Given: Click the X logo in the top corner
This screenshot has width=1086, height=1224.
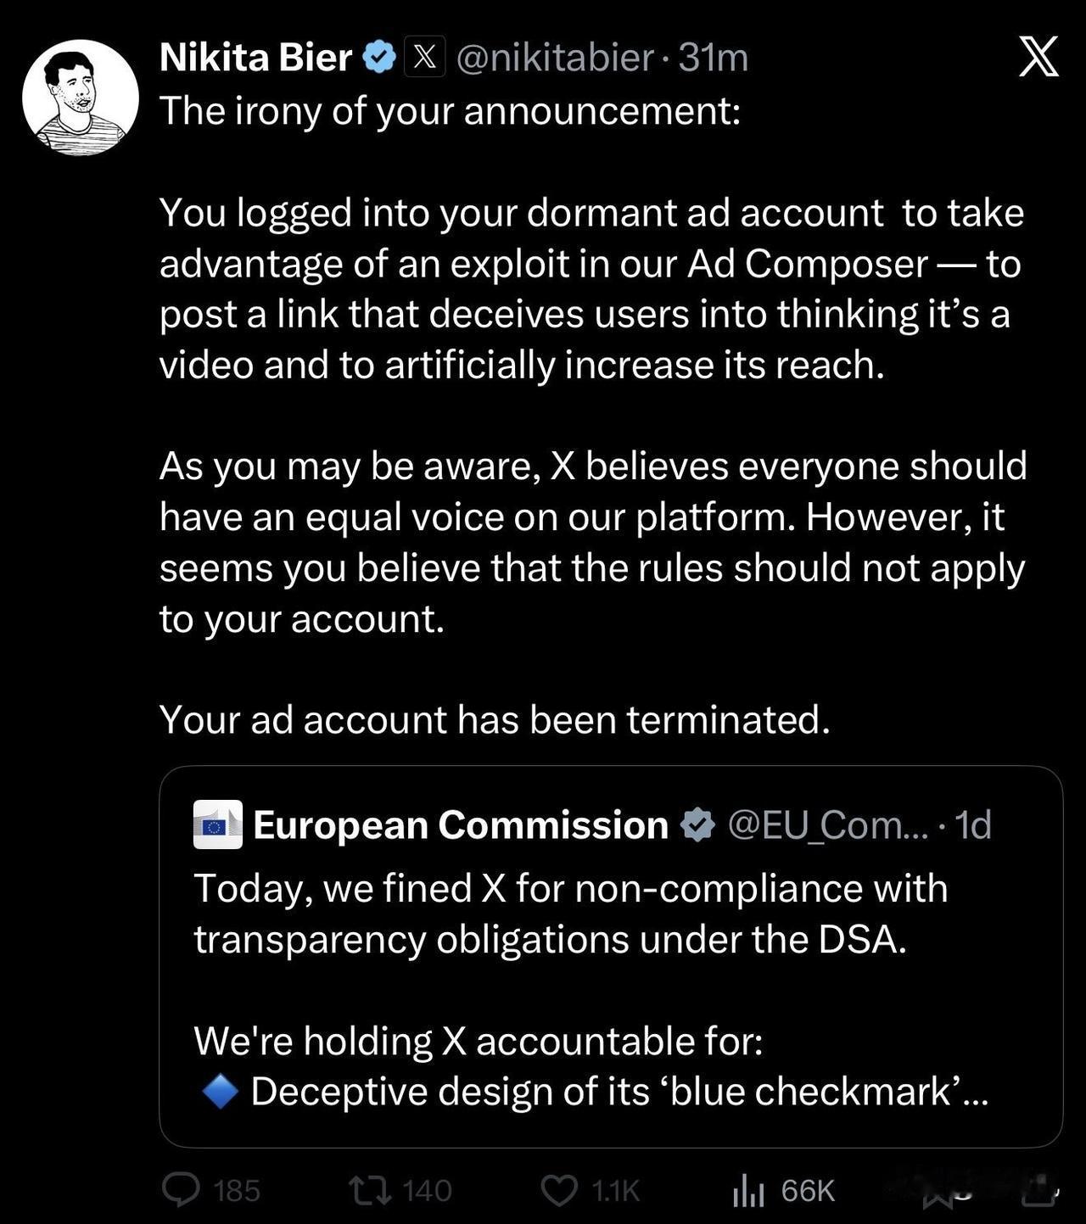Looking at the screenshot, I should (x=1038, y=57).
